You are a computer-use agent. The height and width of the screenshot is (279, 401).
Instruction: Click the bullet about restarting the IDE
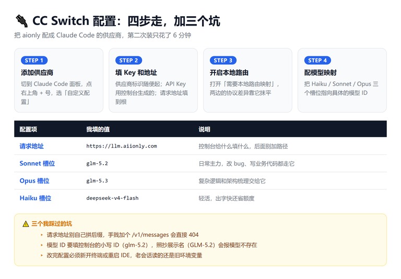124,256
